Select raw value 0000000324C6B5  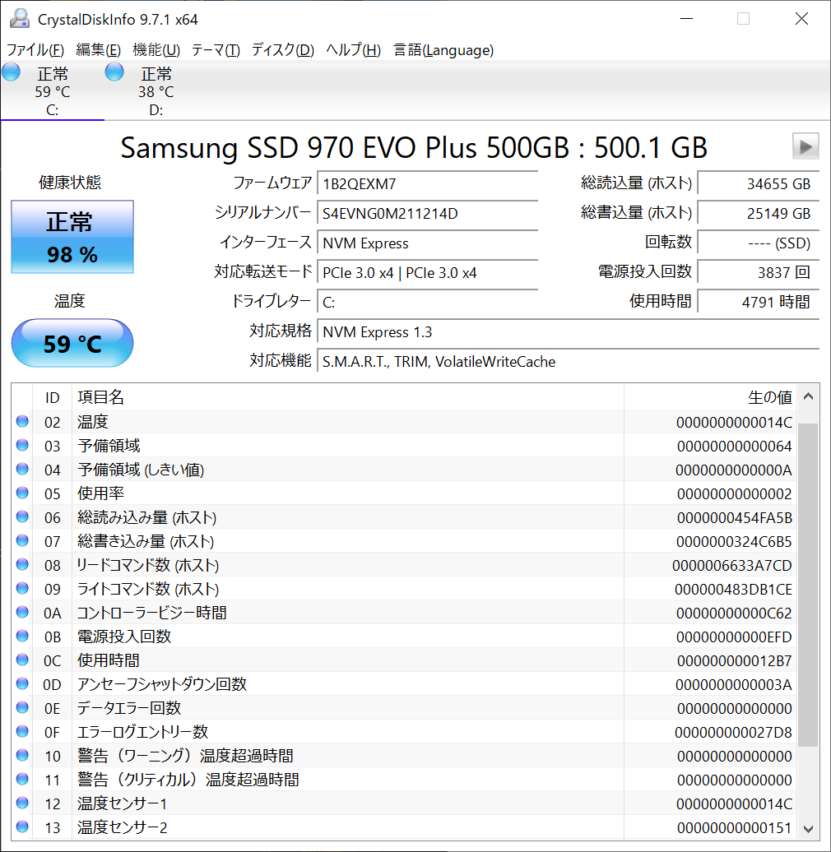734,542
